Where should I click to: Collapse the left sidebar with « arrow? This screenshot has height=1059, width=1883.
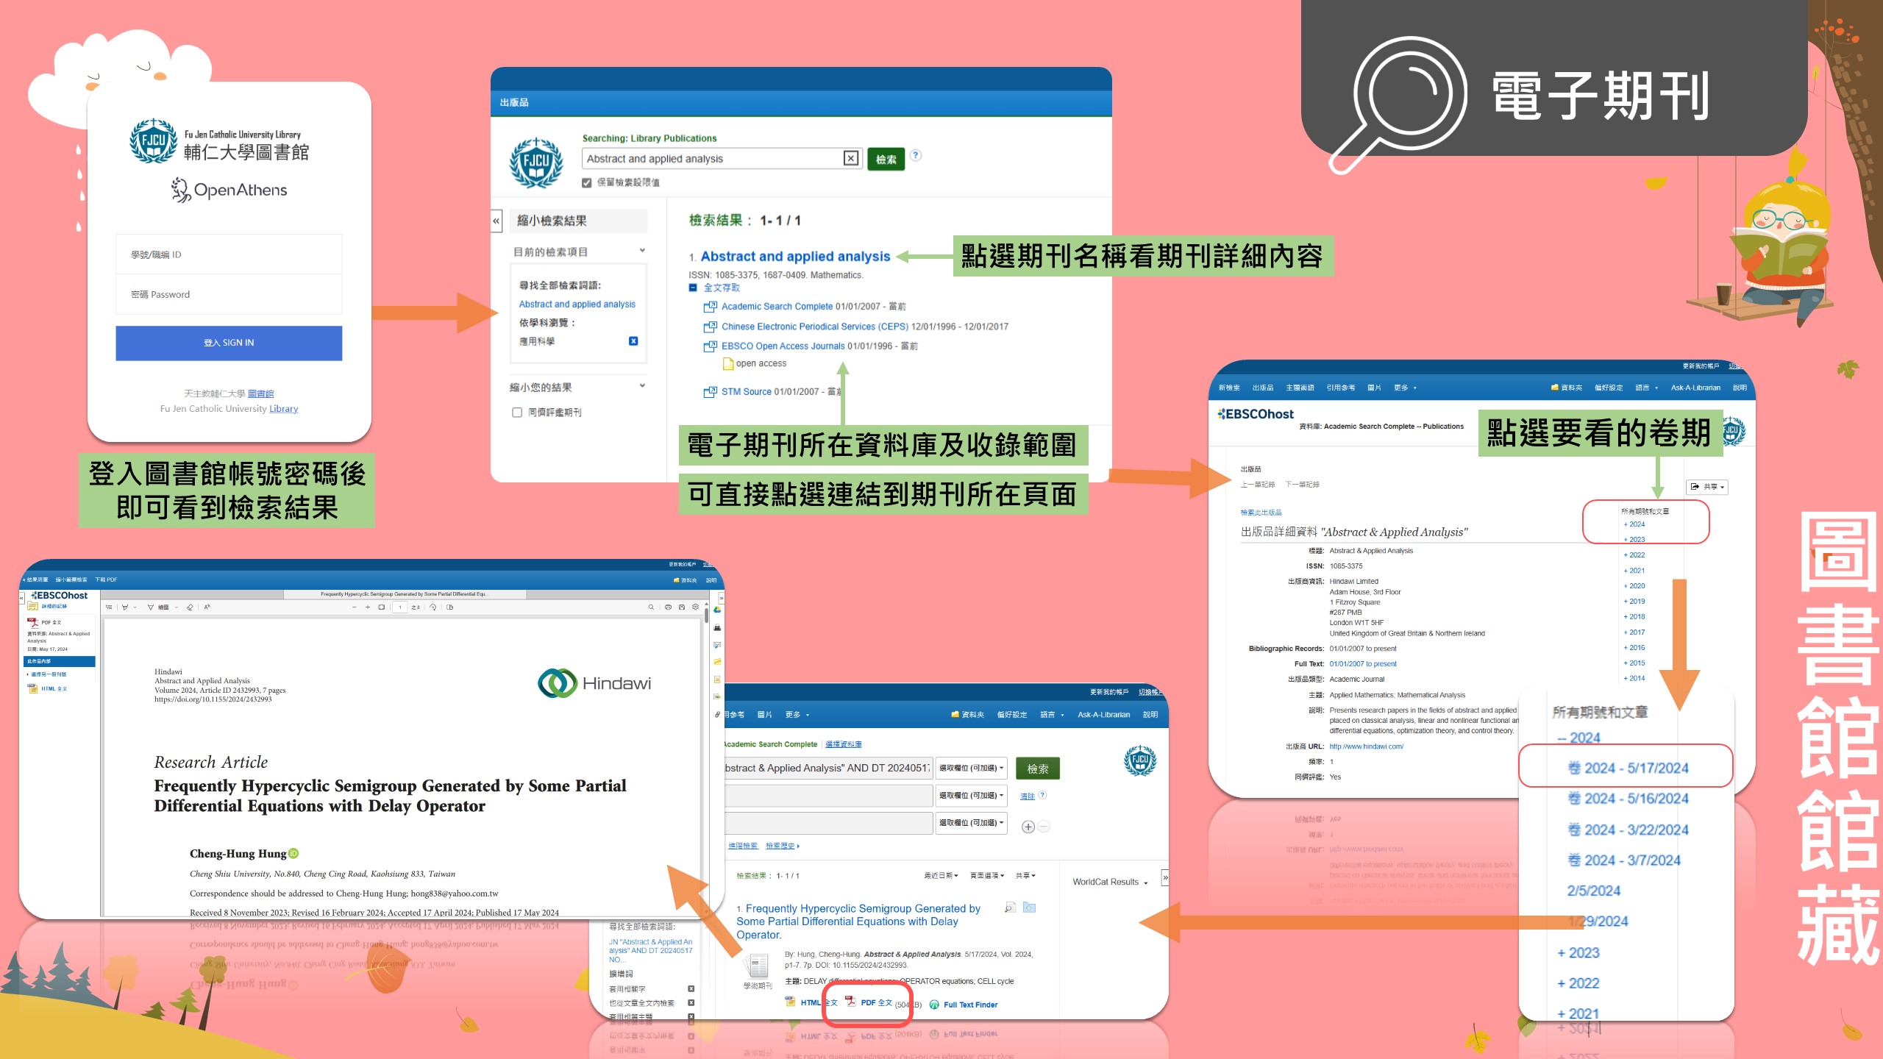[x=496, y=221]
